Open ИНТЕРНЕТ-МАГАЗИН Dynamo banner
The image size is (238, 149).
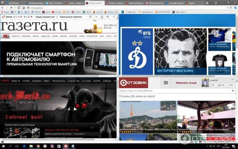pyautogui.click(x=180, y=51)
